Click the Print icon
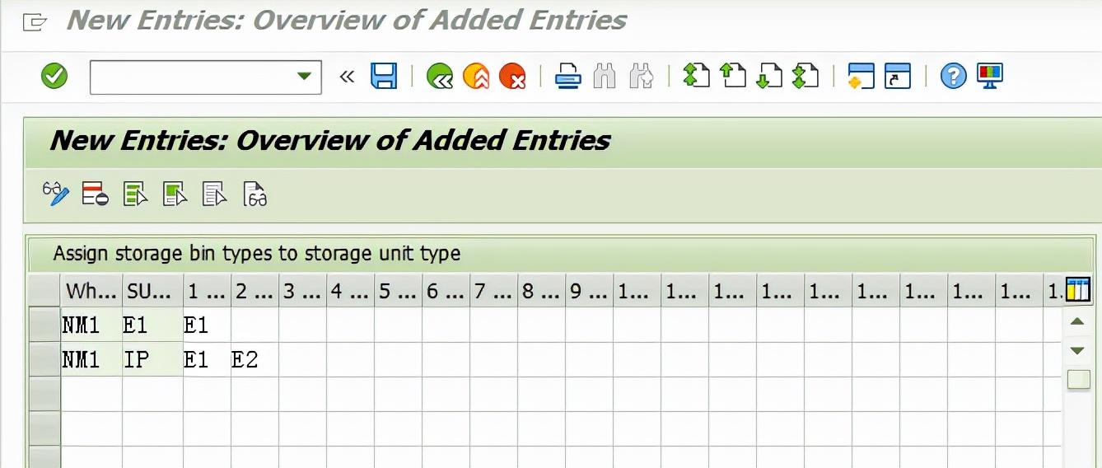Viewport: 1102px width, 468px height. (568, 77)
